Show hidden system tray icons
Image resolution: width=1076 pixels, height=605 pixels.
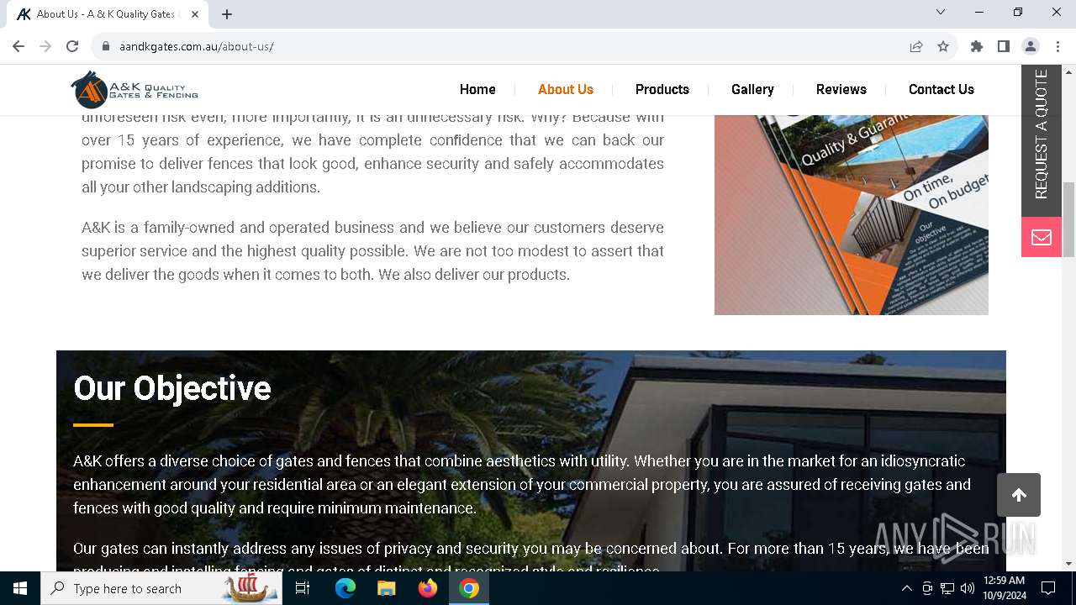coord(906,588)
